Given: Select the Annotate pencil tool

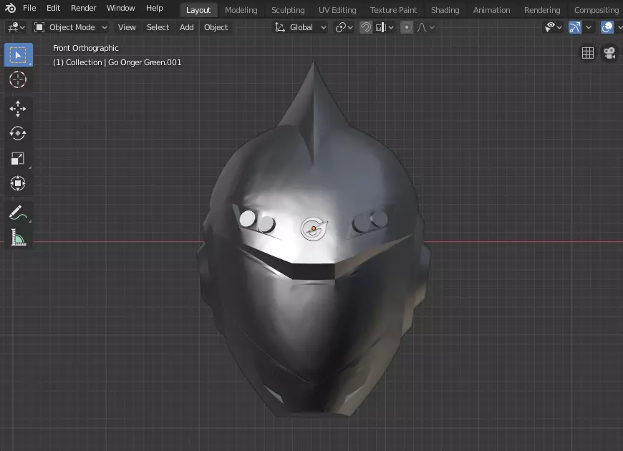Looking at the screenshot, I should (x=18, y=213).
